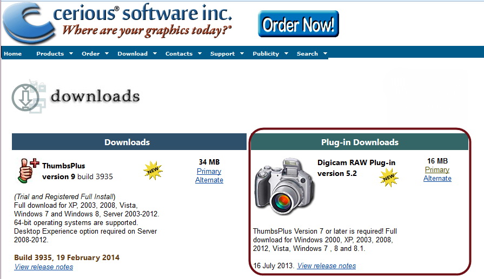This screenshot has height=279, width=484.
Task: Click the large 'downloads' page heading
Action: [x=95, y=96]
